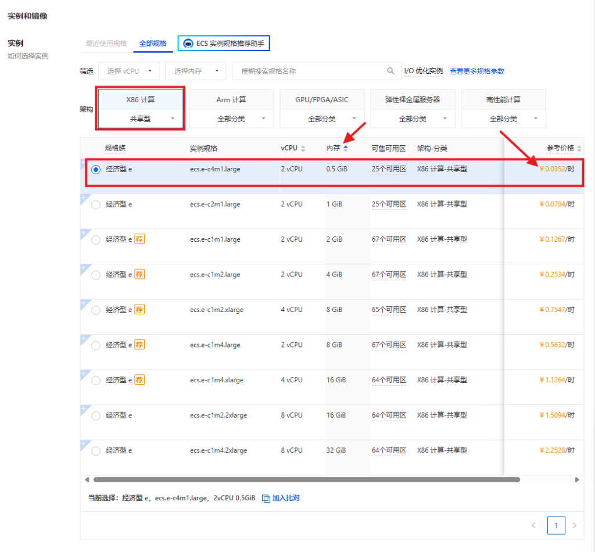Image resolution: width=595 pixels, height=552 pixels.
Task: Go to next page arrow
Action: coord(574,525)
